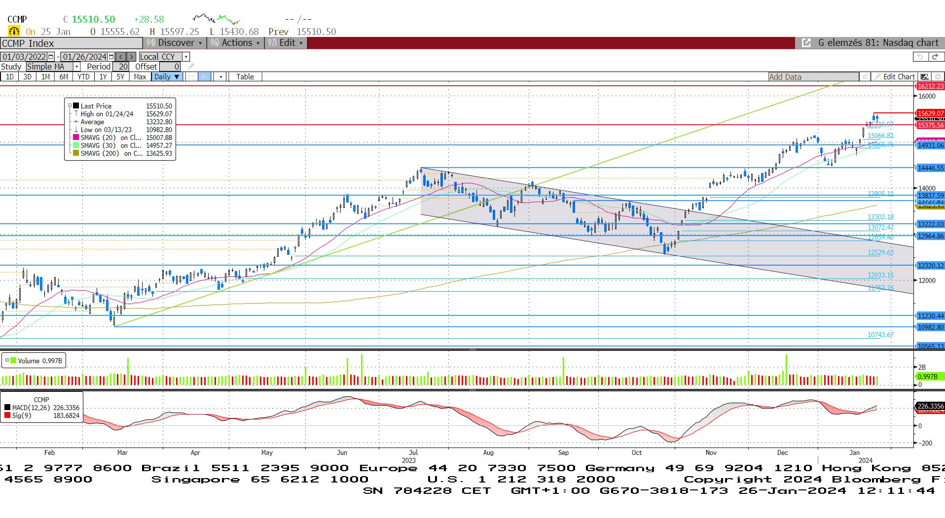945x518 pixels.
Task: Open the end date calendar picker
Action: [111, 57]
